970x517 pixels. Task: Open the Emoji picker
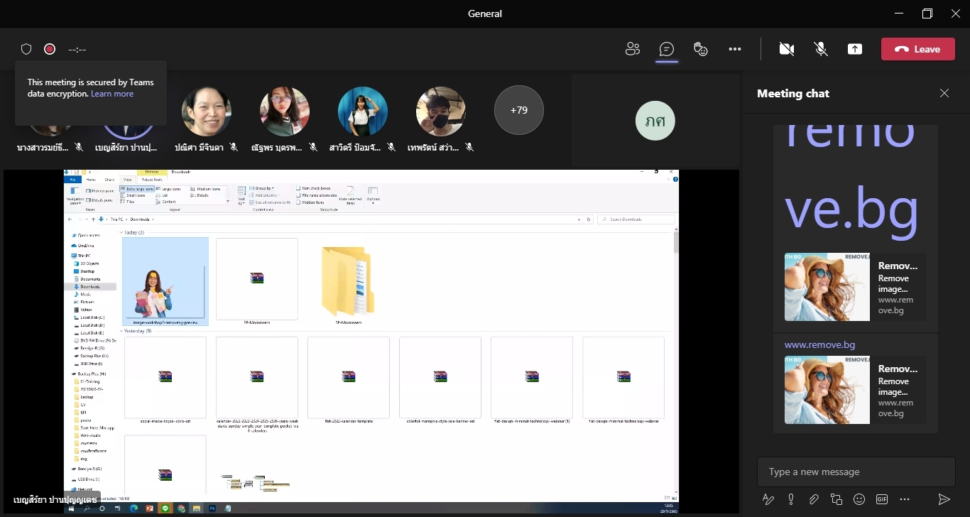click(x=859, y=499)
